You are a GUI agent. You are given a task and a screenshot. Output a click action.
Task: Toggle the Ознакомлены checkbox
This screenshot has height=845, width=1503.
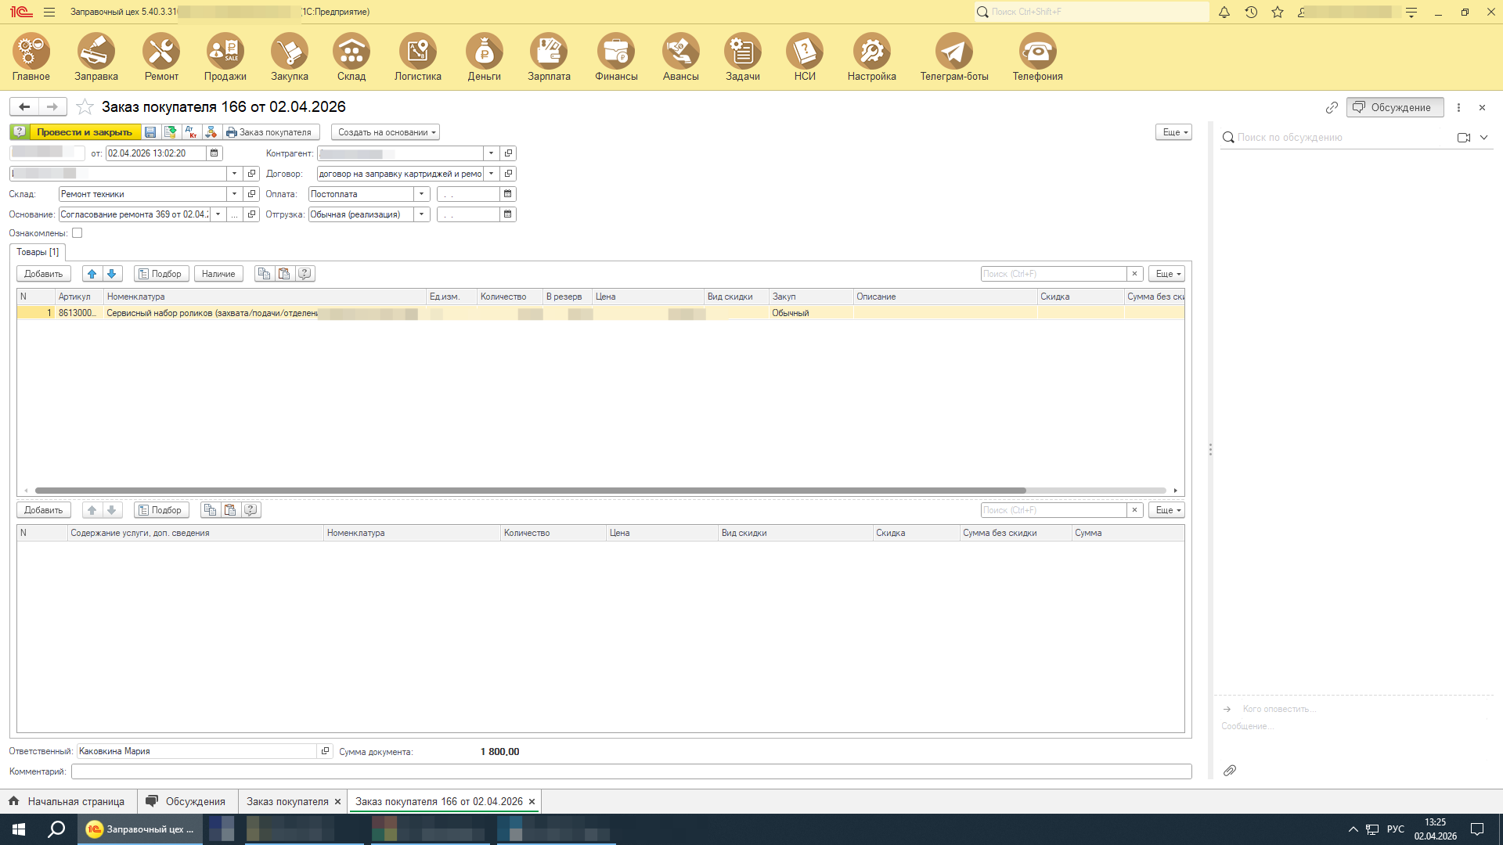(77, 233)
